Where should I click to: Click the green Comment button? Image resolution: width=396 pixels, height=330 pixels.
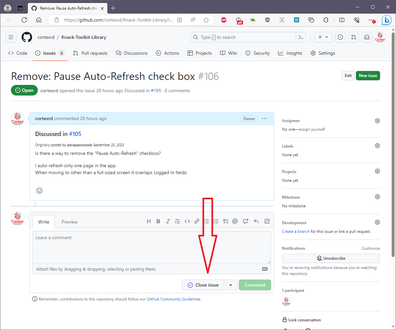[x=255, y=285]
